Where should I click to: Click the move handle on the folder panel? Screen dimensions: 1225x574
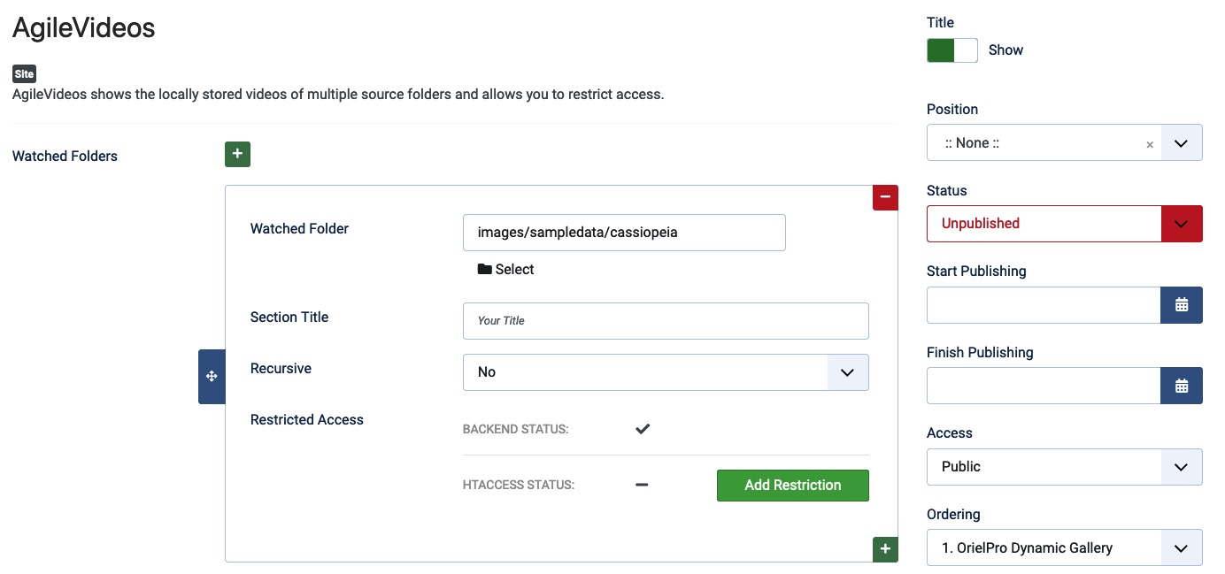pos(212,377)
